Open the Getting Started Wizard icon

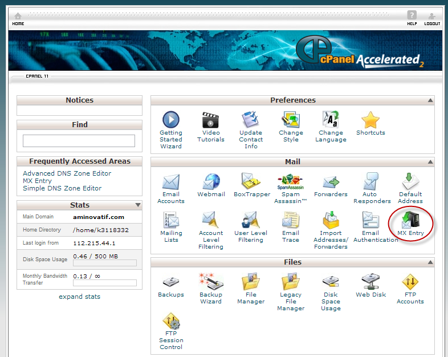pos(171,119)
